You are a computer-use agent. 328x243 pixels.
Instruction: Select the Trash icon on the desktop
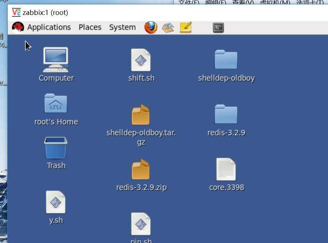click(56, 148)
